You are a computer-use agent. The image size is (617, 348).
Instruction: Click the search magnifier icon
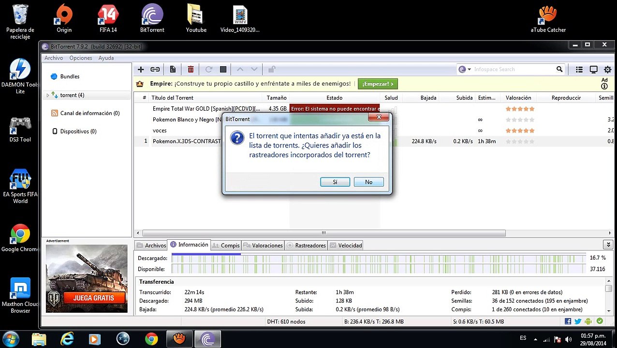(559, 69)
